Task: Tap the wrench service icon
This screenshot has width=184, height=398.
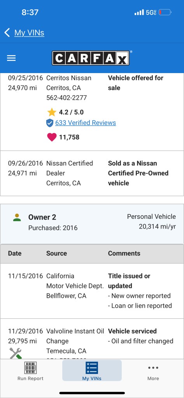Action: point(16,353)
